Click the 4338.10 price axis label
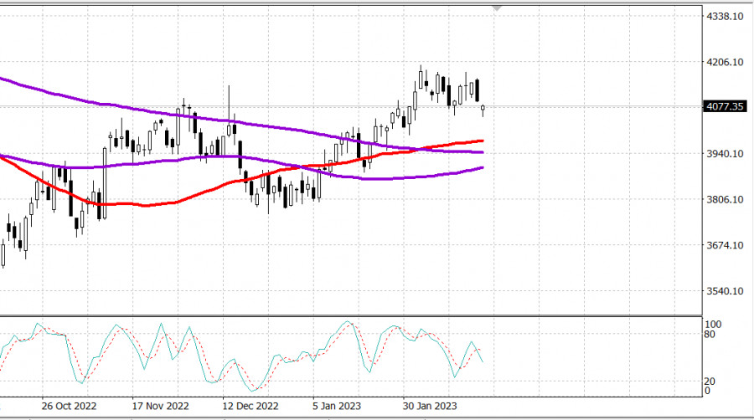 pyautogui.click(x=726, y=17)
